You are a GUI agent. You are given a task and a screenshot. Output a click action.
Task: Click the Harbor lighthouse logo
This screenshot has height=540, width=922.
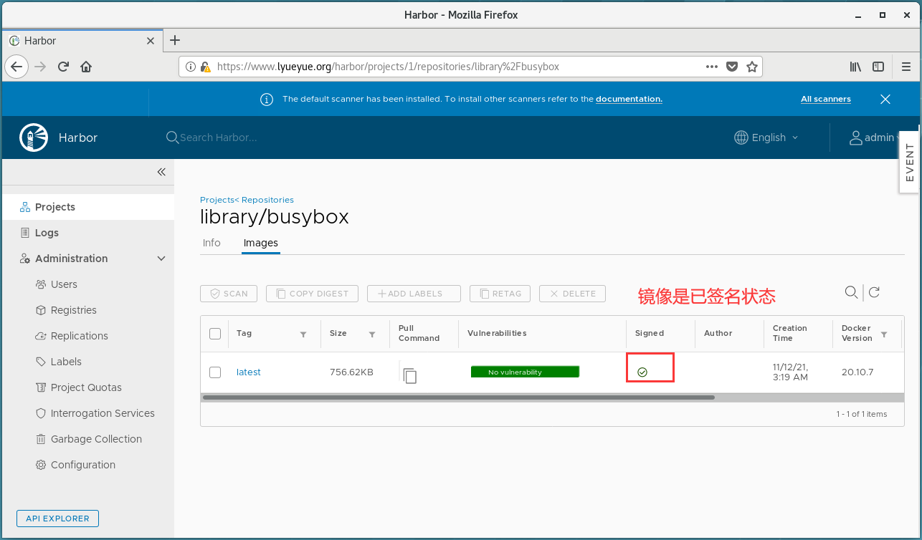(x=33, y=138)
